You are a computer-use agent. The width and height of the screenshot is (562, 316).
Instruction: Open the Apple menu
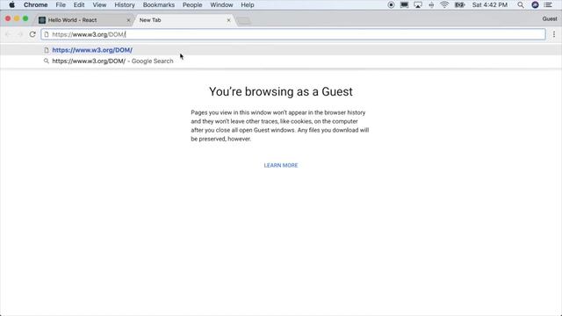[x=11, y=4]
